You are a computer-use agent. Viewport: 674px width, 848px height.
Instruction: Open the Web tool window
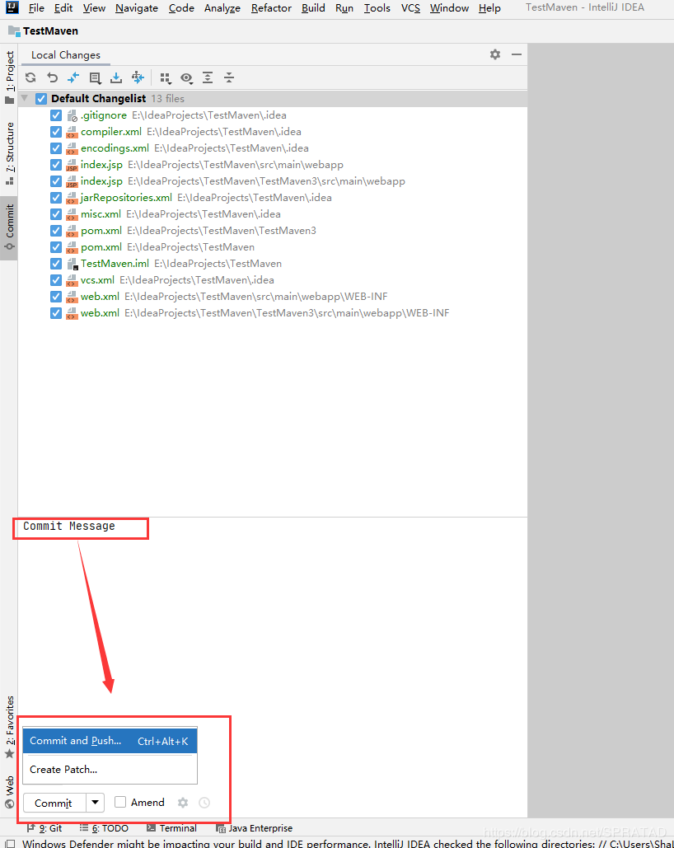point(9,792)
